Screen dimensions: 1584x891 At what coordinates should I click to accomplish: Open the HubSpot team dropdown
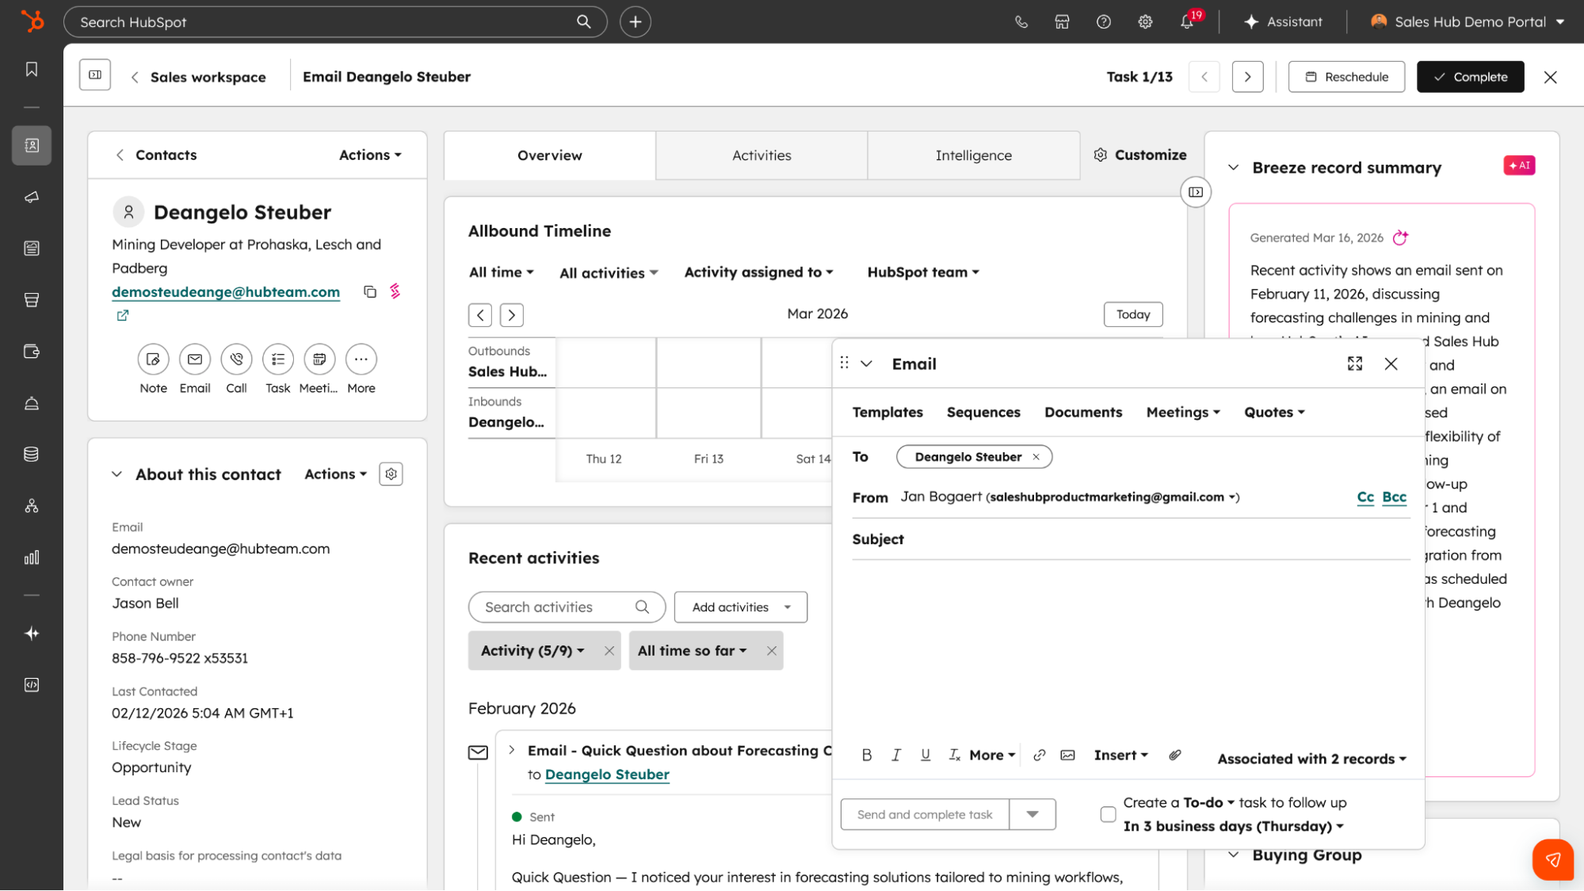[x=923, y=272]
